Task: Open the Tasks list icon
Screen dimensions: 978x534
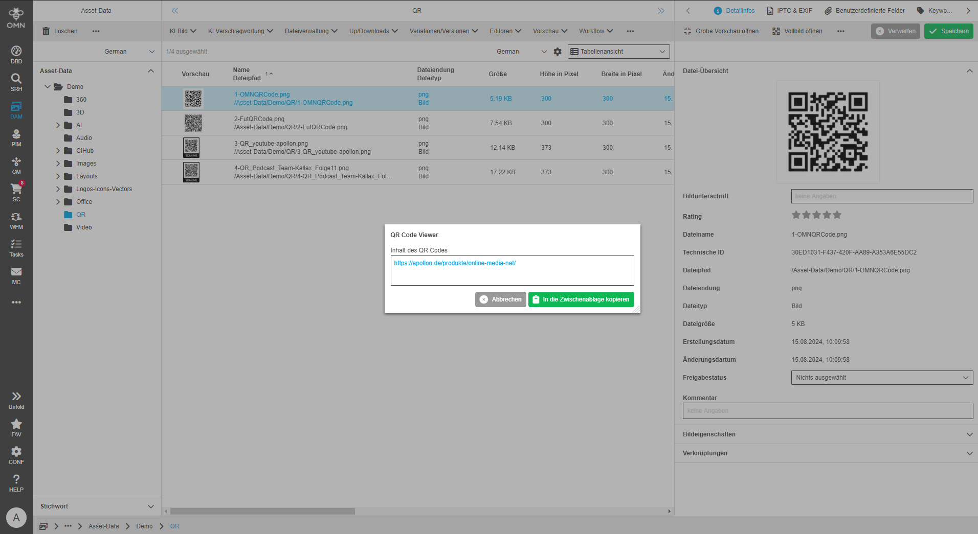Action: tap(16, 247)
